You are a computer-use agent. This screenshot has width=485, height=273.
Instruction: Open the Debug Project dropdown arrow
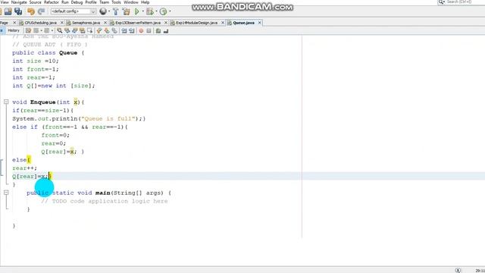tap(156, 11)
